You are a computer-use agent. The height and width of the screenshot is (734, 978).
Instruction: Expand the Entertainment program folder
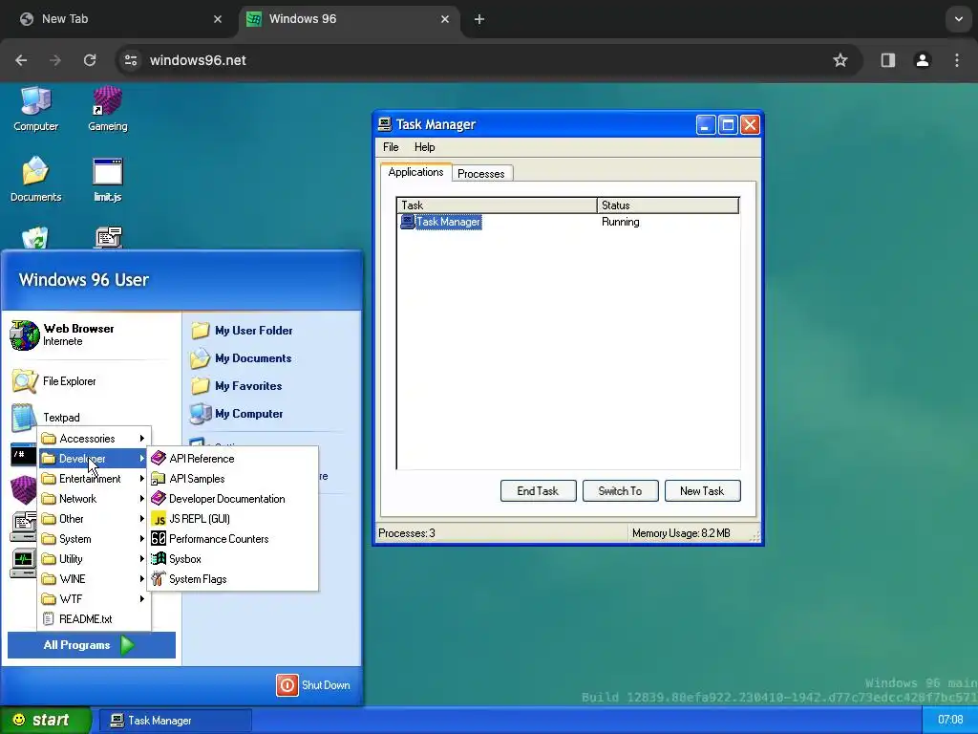point(95,479)
